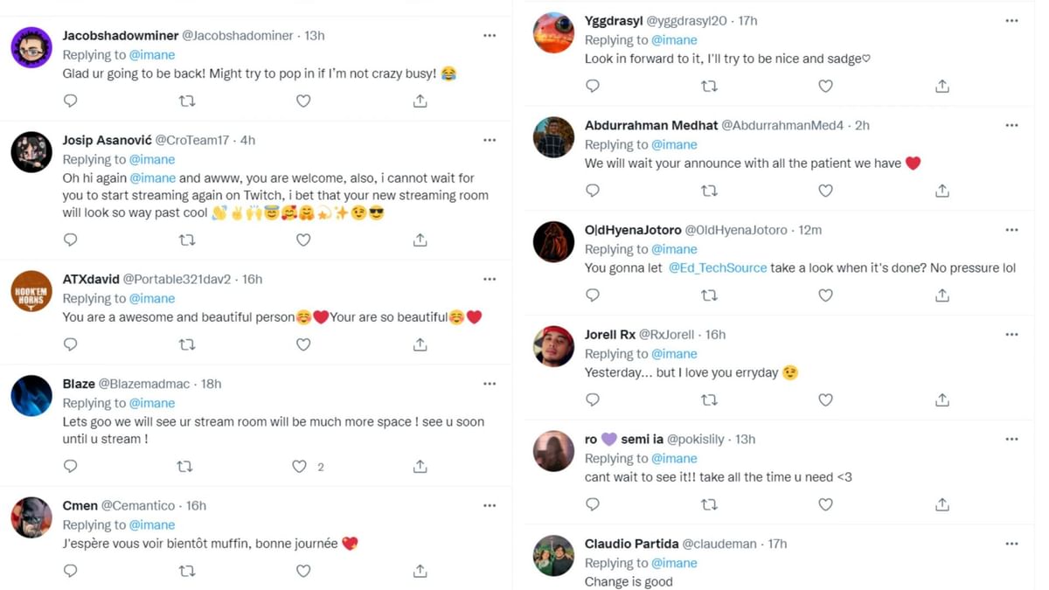
Task: View ATXdavid's profile picture
Action: tap(31, 291)
